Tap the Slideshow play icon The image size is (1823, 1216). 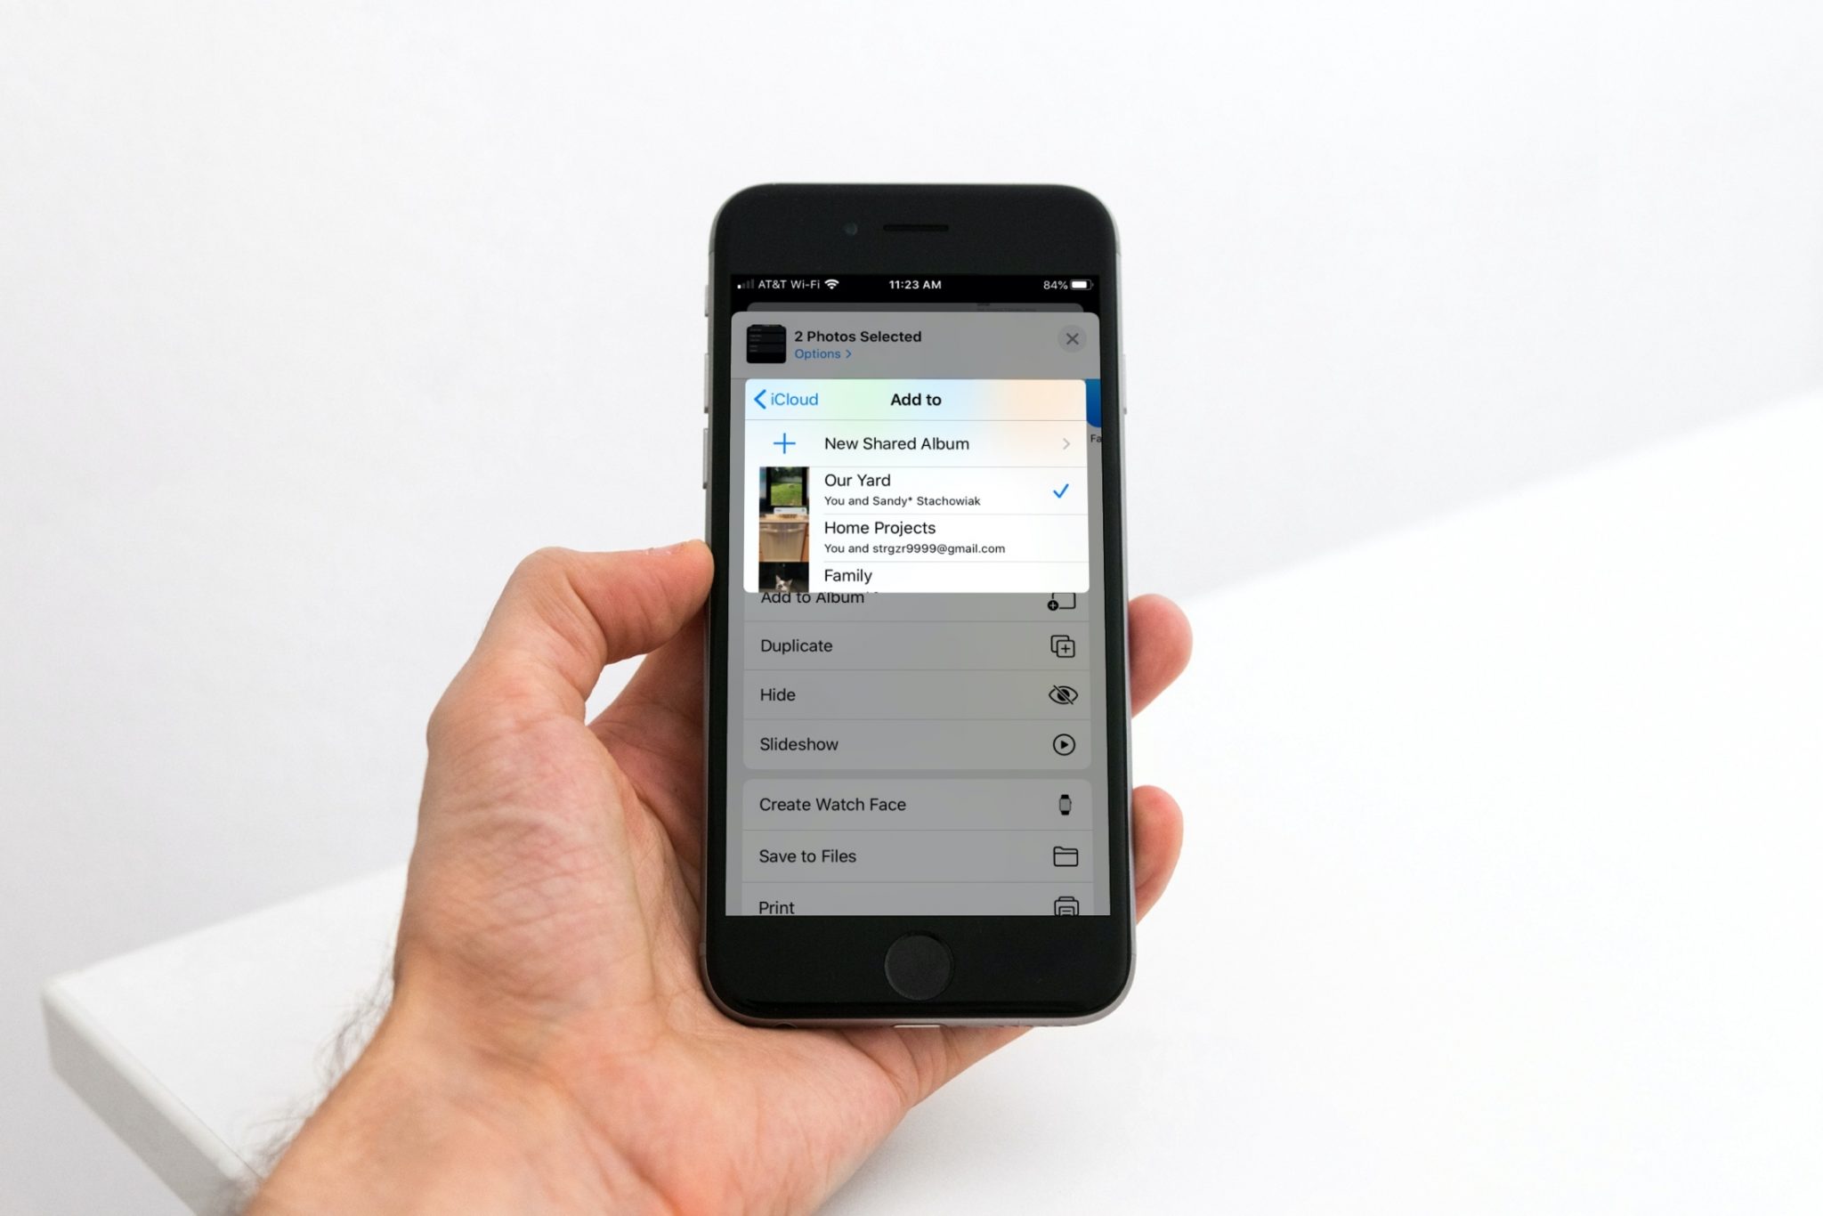1062,742
